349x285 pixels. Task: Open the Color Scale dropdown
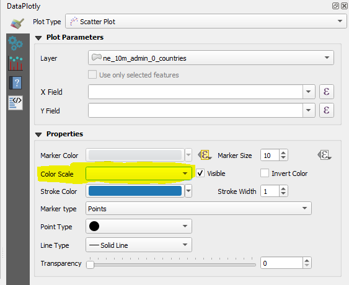pos(139,173)
